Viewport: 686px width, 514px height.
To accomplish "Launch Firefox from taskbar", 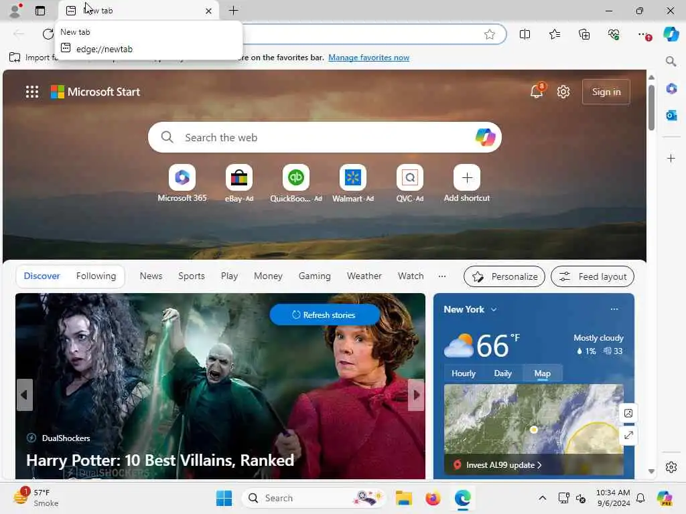I will point(433,498).
